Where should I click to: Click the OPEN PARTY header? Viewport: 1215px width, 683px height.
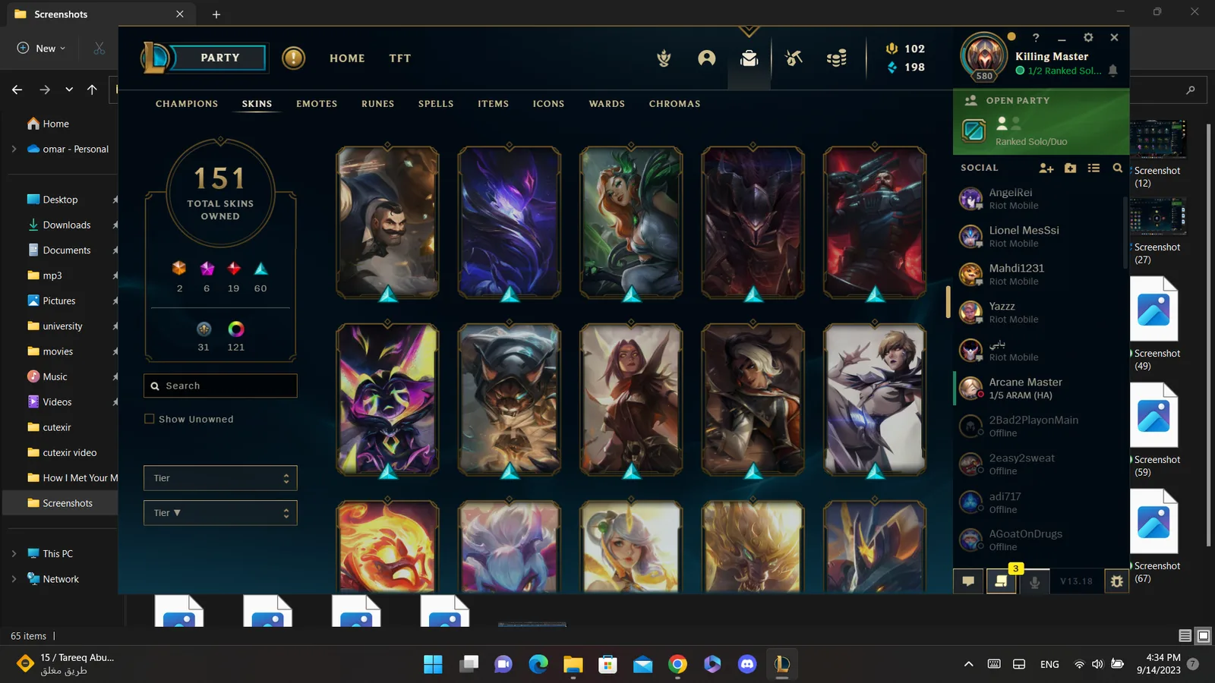1018,100
